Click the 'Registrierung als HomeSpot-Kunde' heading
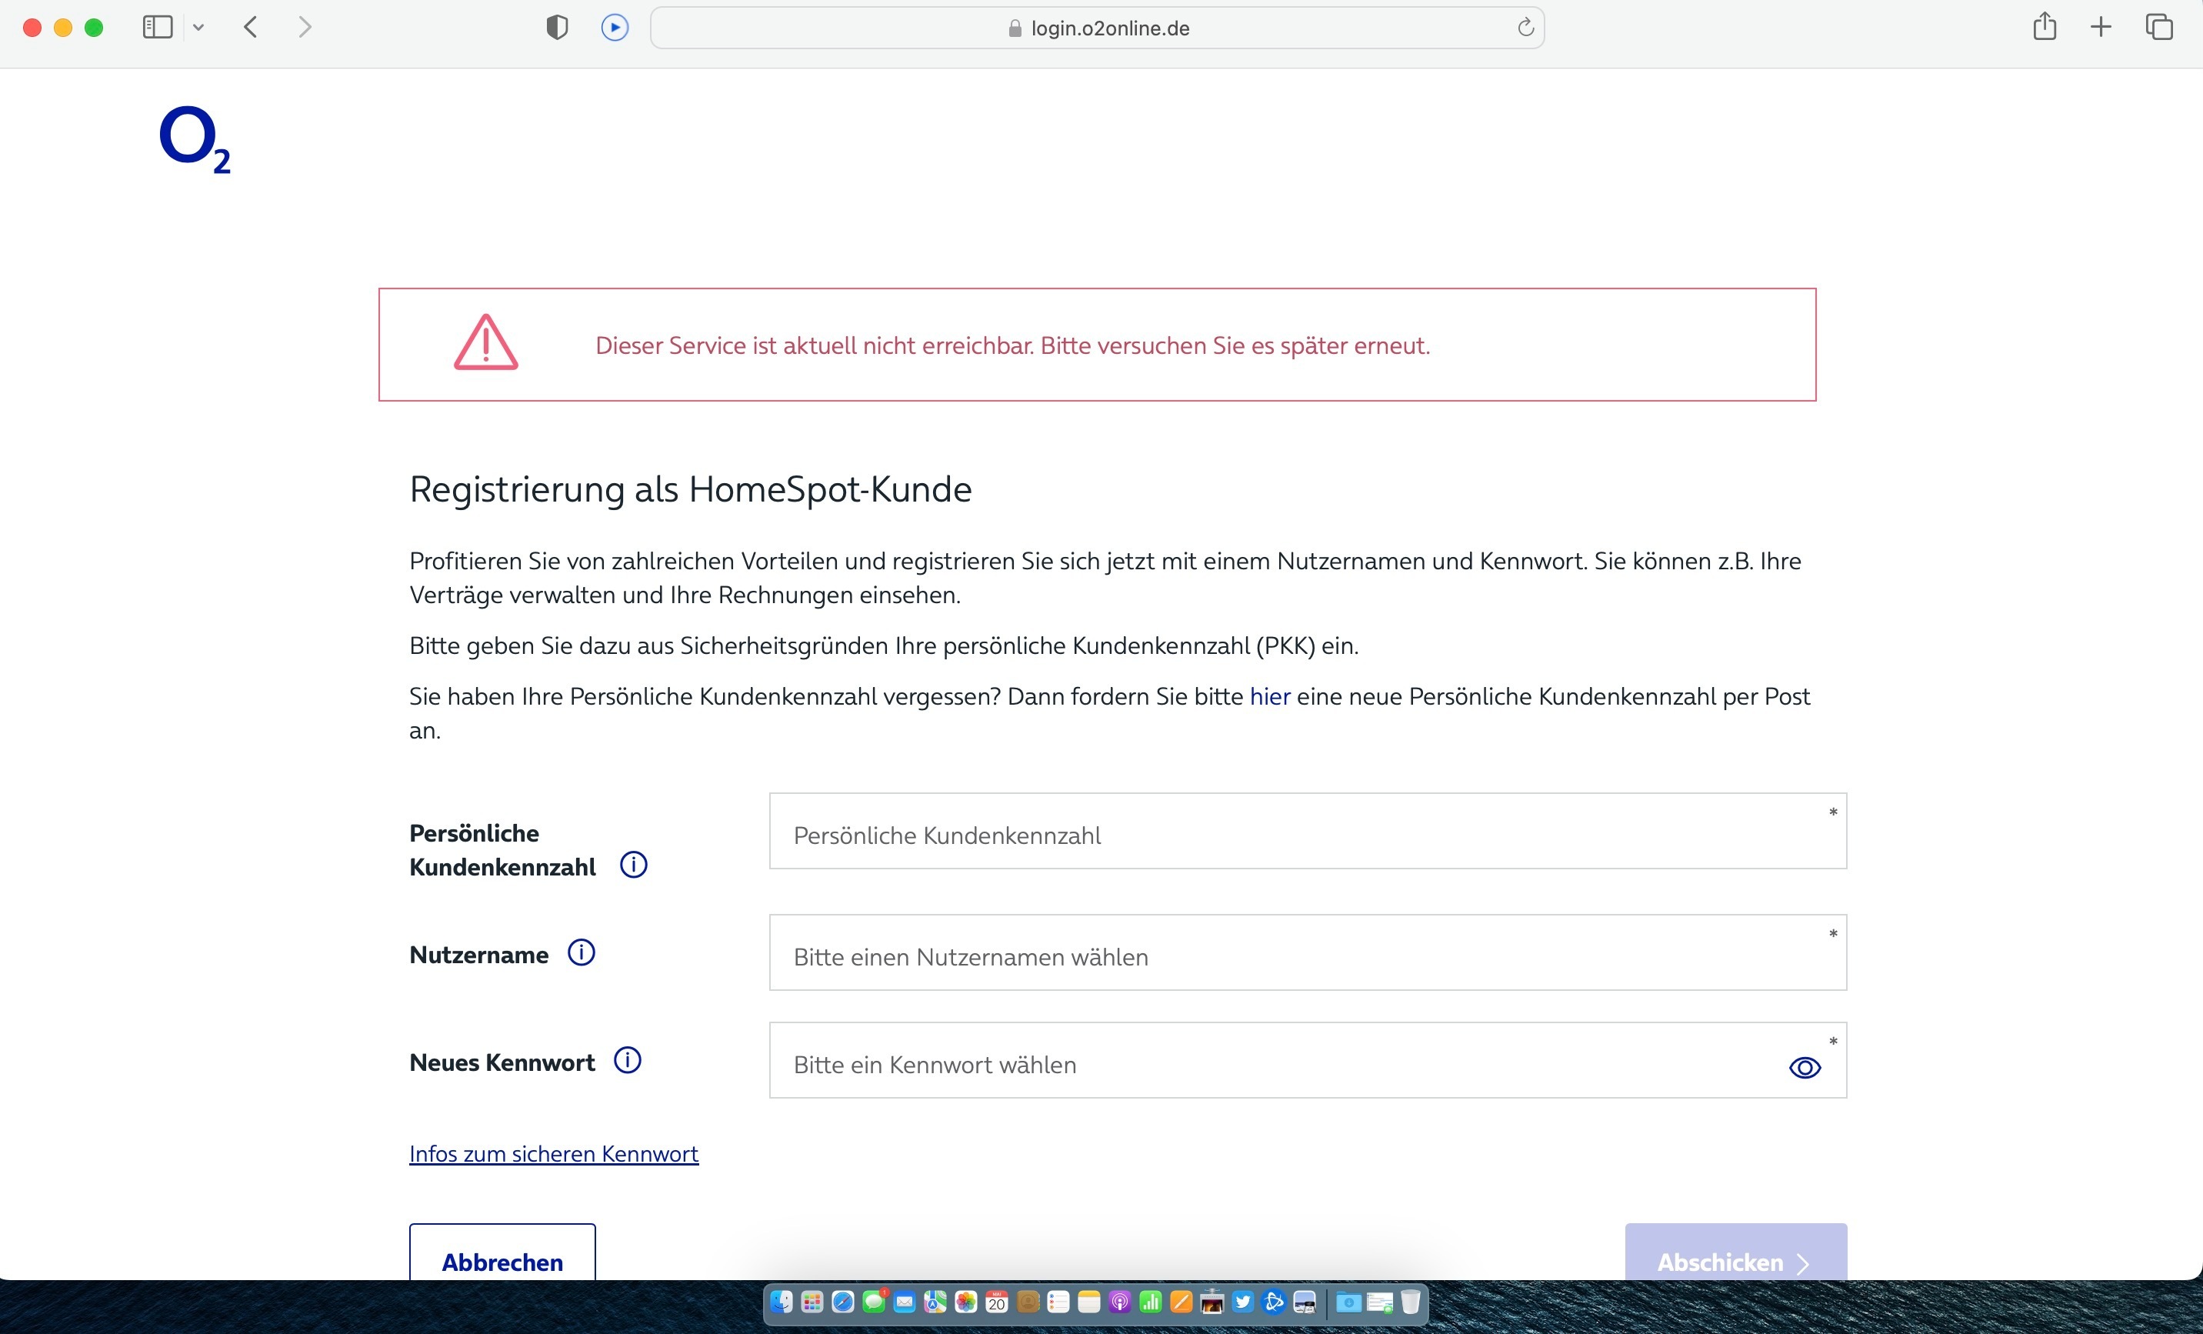The image size is (2203, 1334). coord(690,490)
